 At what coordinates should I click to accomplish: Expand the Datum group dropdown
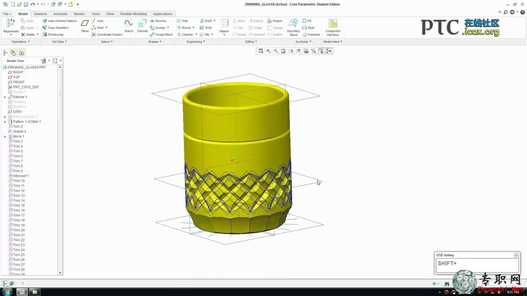coord(107,42)
